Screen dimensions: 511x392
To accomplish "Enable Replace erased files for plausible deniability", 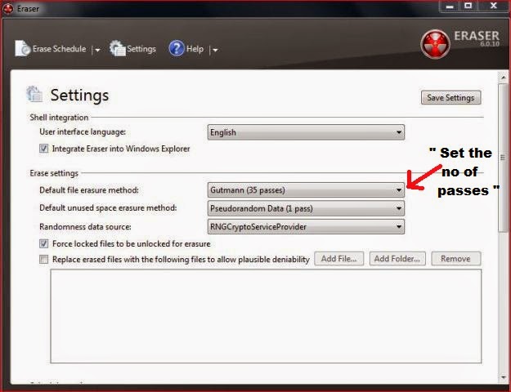I will (x=43, y=259).
